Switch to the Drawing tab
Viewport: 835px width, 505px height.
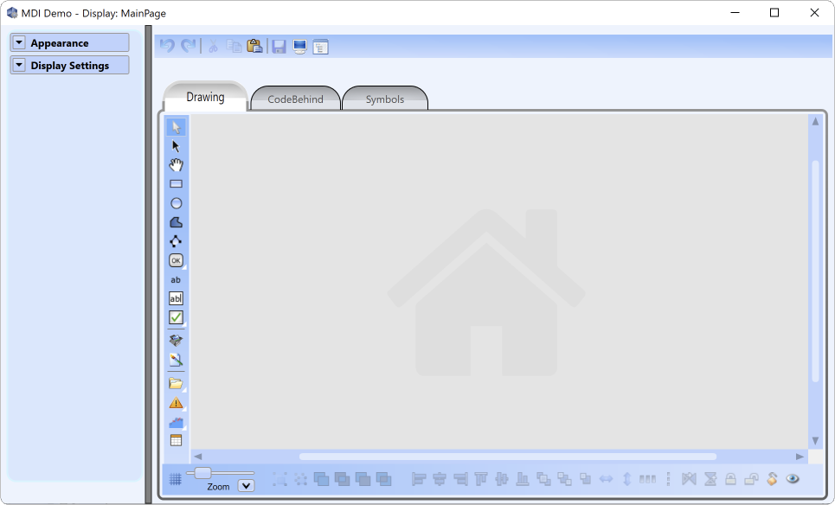[205, 98]
